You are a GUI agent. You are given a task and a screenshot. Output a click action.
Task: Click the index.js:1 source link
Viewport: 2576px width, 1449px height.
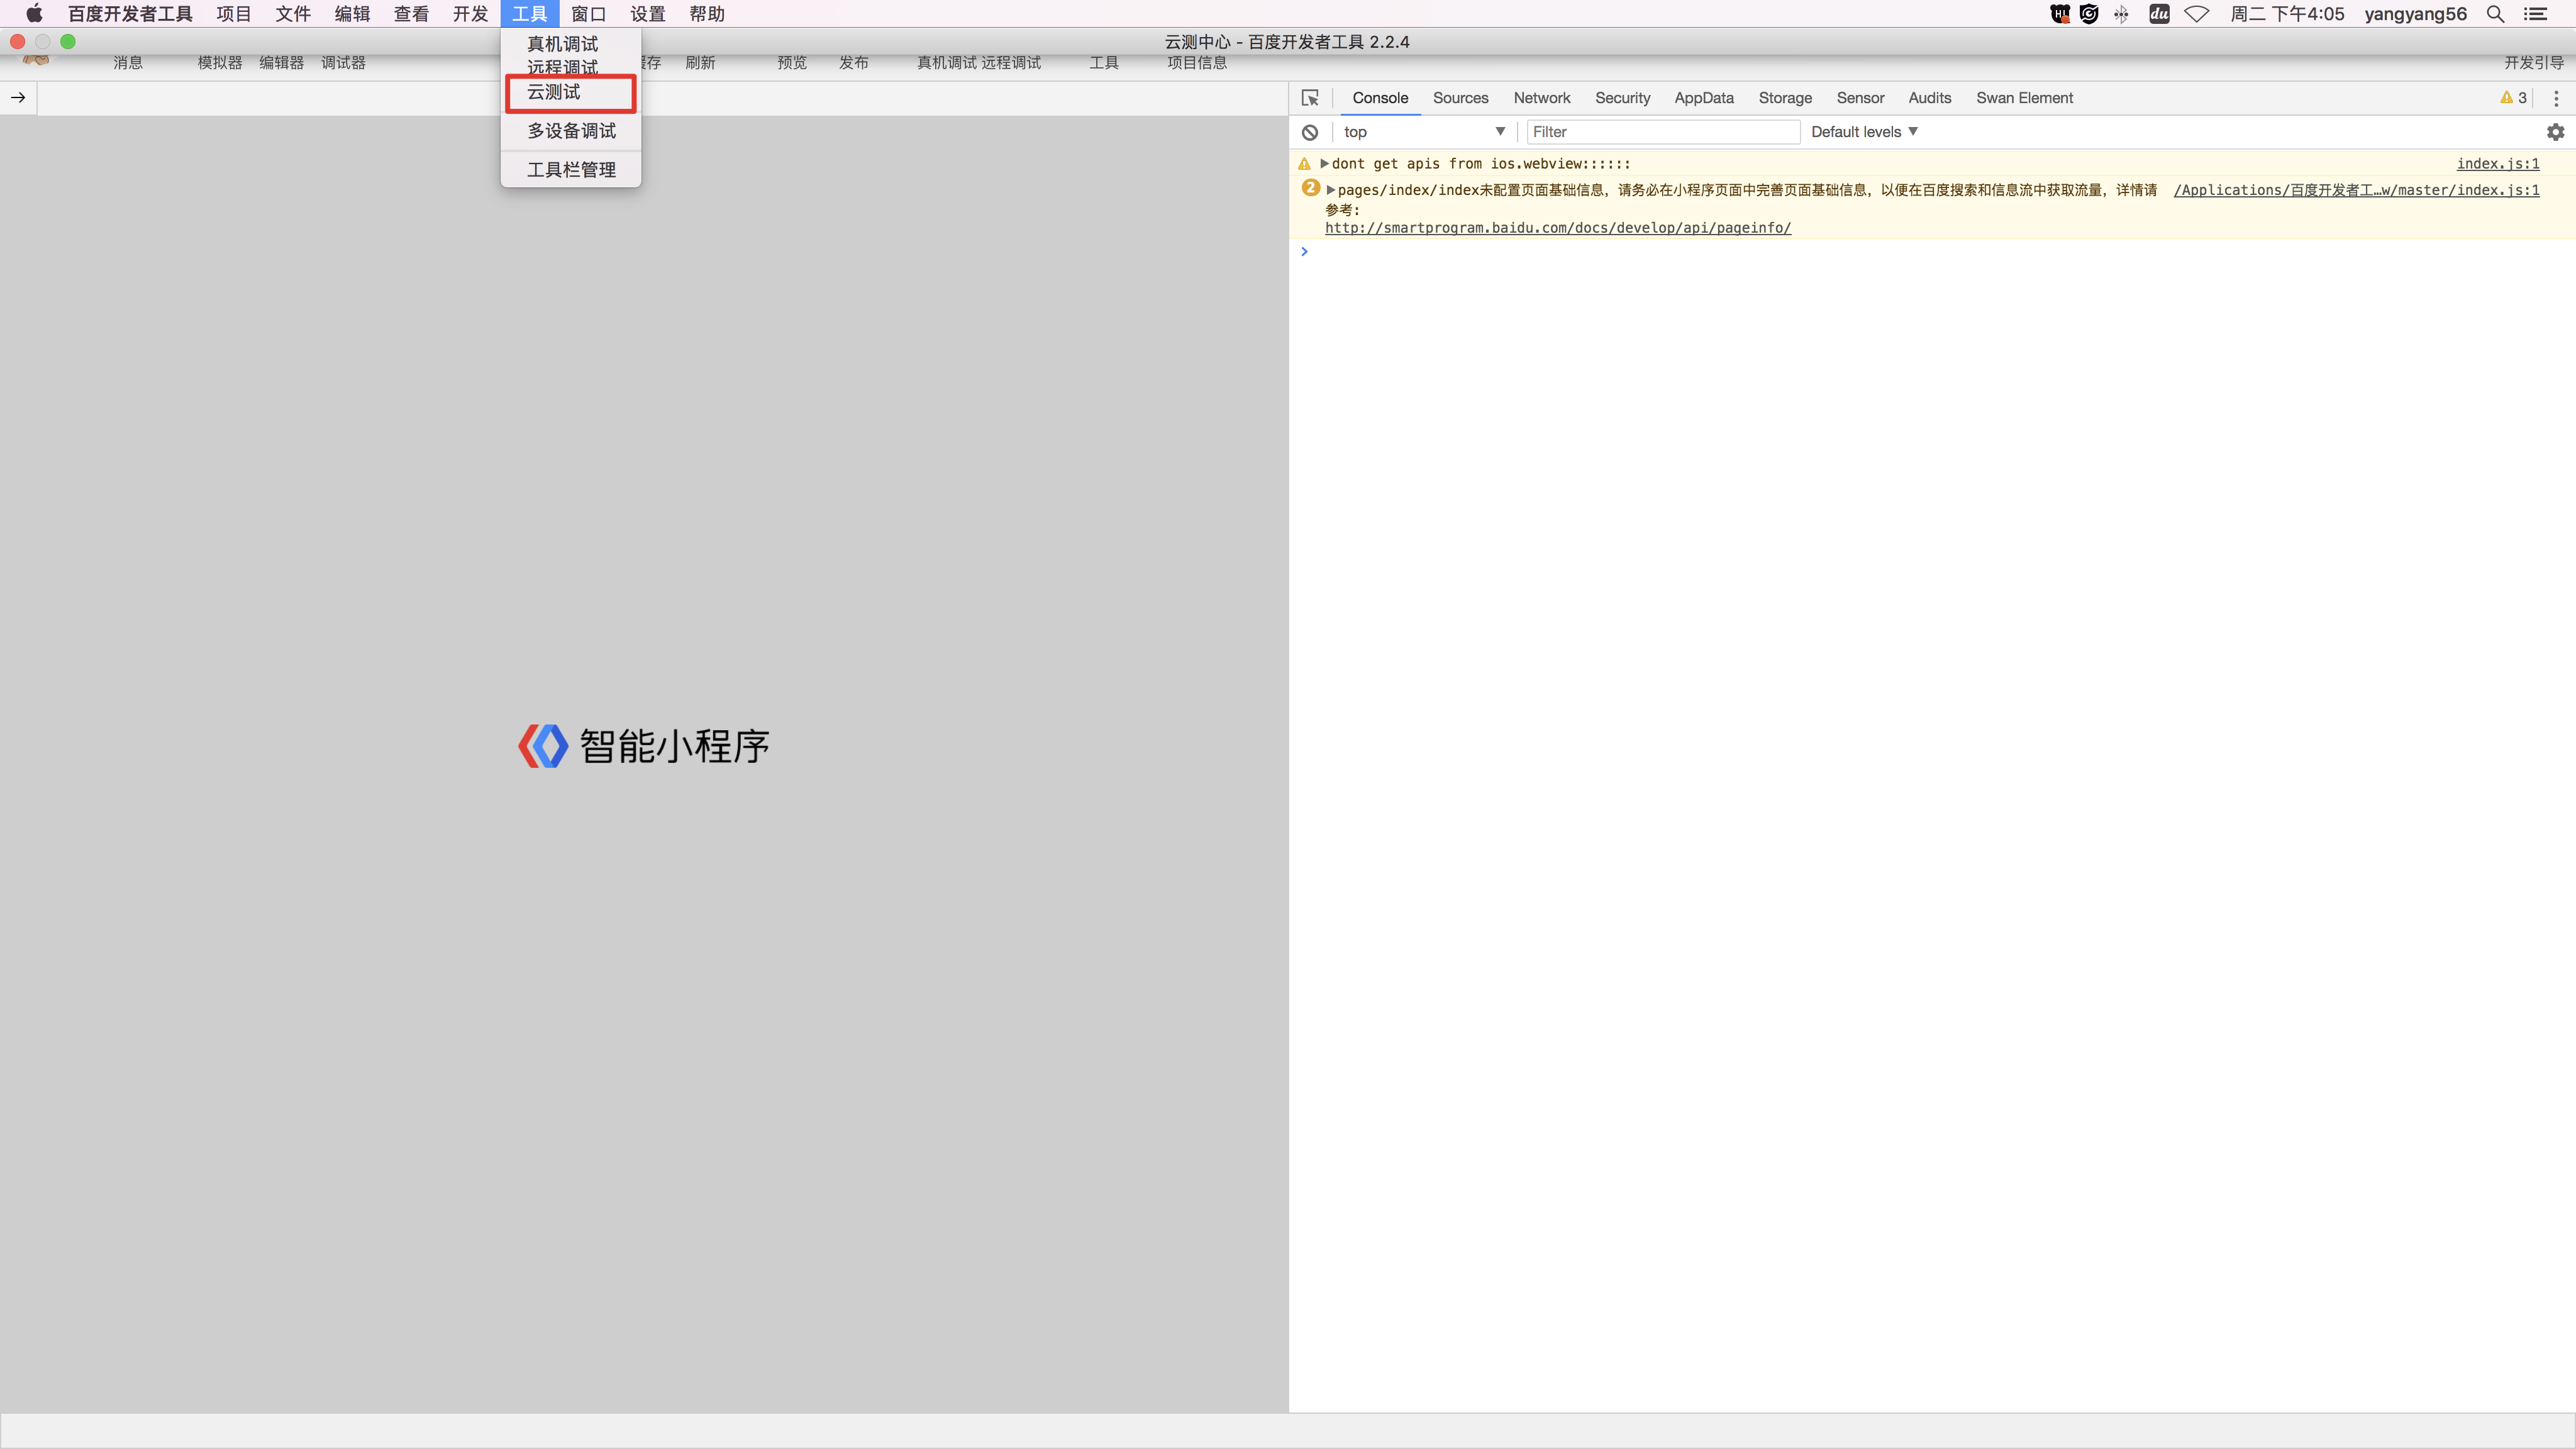pyautogui.click(x=2497, y=163)
